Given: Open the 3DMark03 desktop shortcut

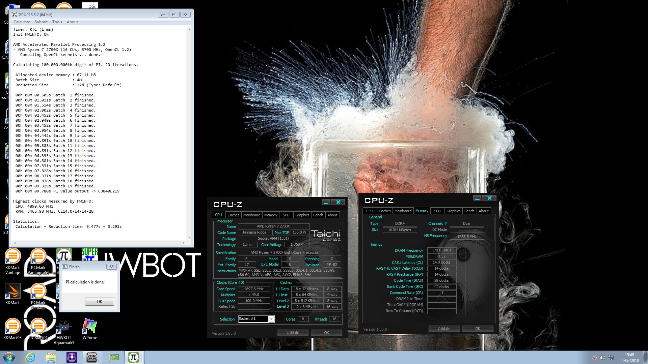Looking at the screenshot, I should click(12, 329).
